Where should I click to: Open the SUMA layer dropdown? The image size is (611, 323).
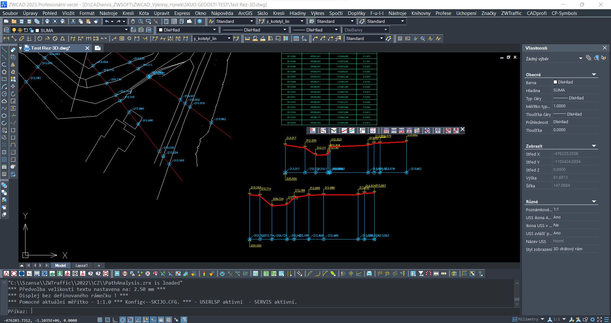pyautogui.click(x=126, y=30)
